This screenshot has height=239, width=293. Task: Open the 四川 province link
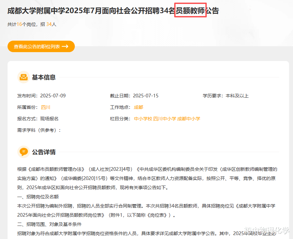(46, 107)
